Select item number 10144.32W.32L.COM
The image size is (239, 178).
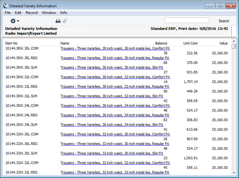(x=22, y=163)
